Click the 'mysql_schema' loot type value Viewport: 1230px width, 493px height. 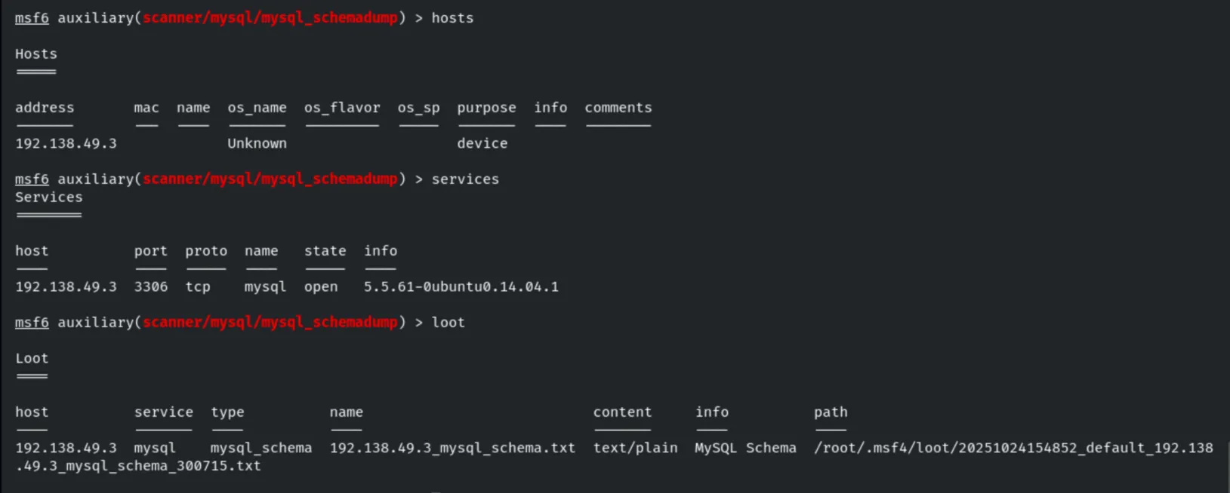click(261, 448)
